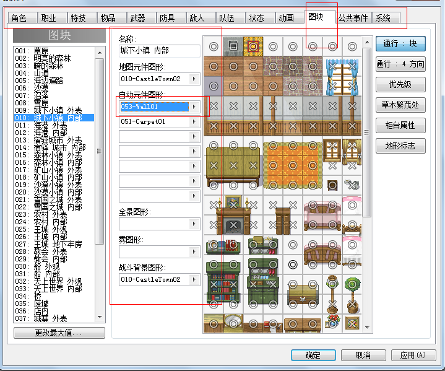Open the 地图元件图形 file picker arrow
The width and height of the screenshot is (445, 371).
[x=194, y=79]
